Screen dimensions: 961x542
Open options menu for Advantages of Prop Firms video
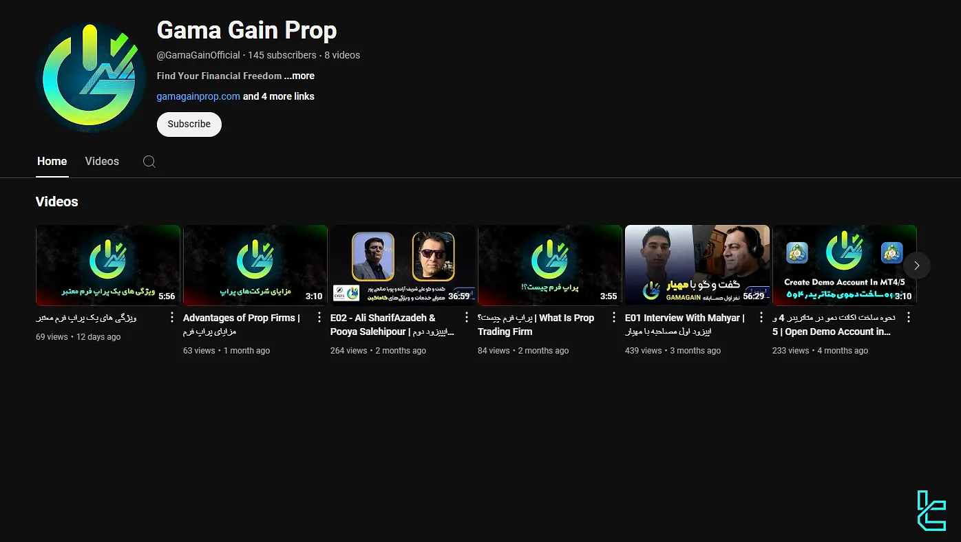tap(319, 318)
